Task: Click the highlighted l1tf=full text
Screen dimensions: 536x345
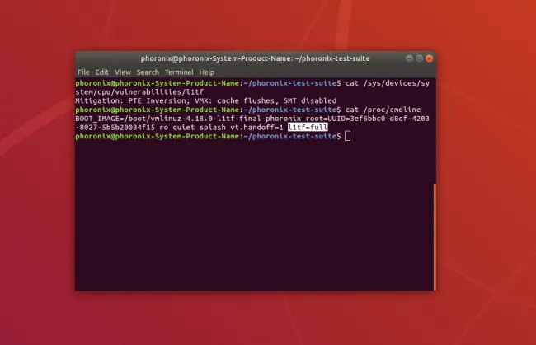Action: click(308, 127)
